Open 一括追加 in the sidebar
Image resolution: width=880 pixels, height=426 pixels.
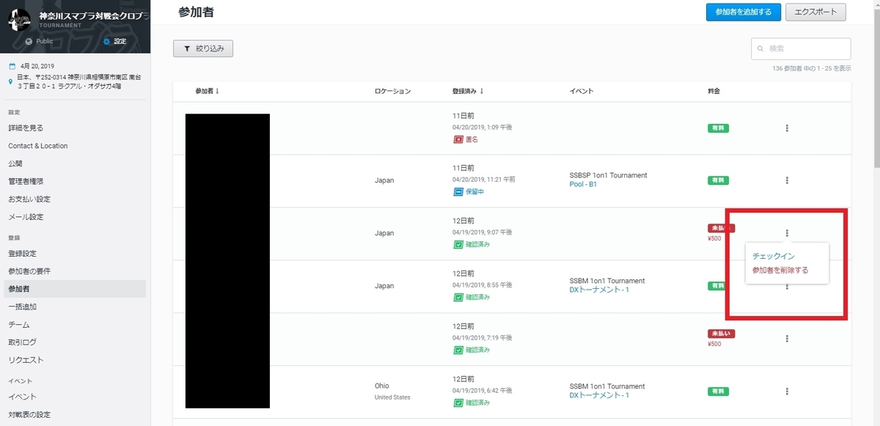click(x=22, y=306)
